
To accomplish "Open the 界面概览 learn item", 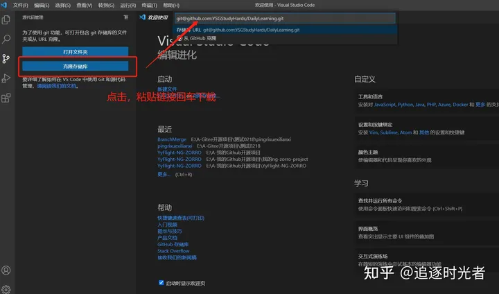I will (x=426, y=232).
